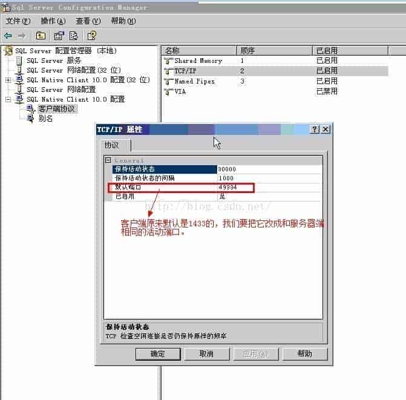This screenshot has width=406, height=400.
Task: Click the SQL Server 网络配置(32 位) icon
Action: pyautogui.click(x=19, y=70)
